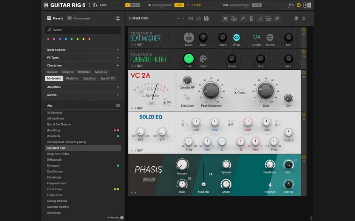
Task: Click the yellow color tag filter
Action: coord(83,39)
